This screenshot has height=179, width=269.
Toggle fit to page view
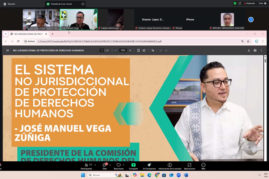[x=138, y=51]
